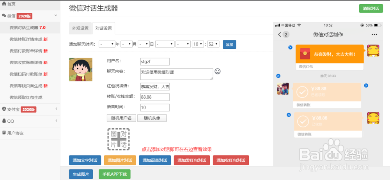Click 添加图片对话 button
The image size is (390, 180).
click(120, 161)
